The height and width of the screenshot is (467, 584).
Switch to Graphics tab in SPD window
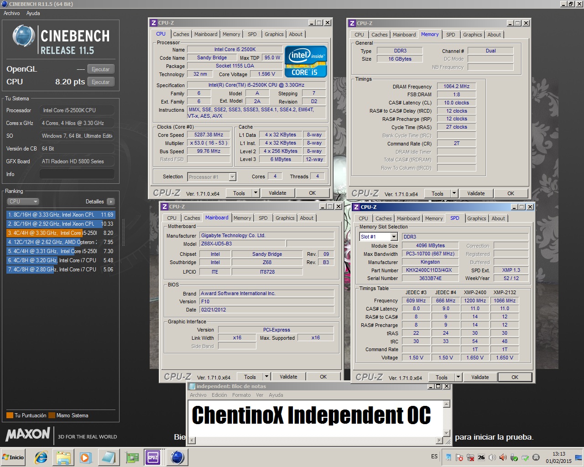(x=477, y=218)
